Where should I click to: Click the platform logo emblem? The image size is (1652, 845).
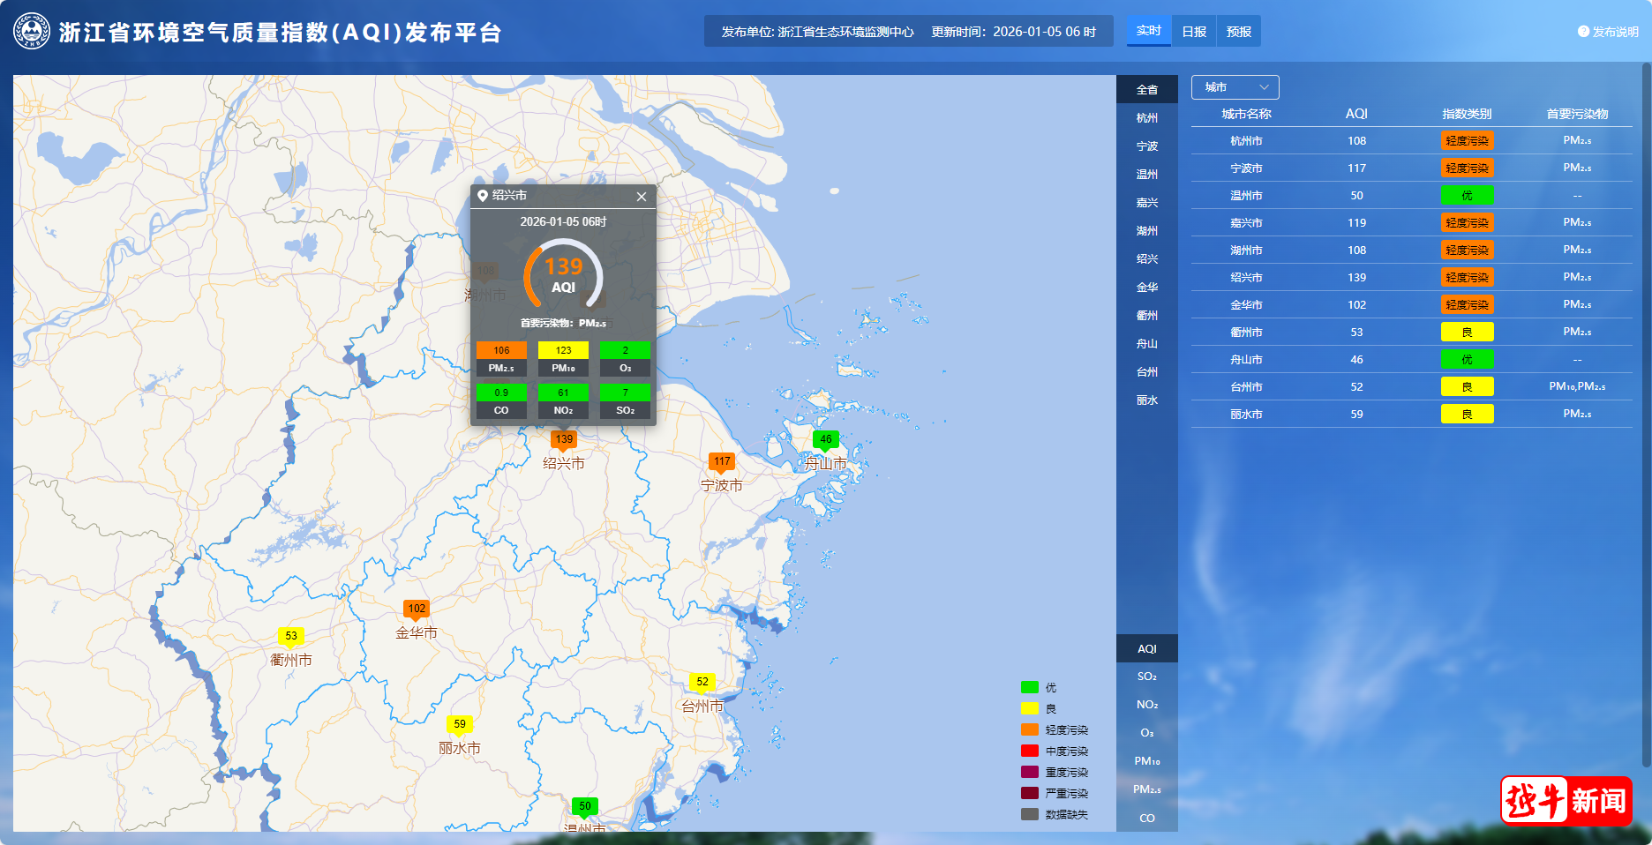pos(32,32)
